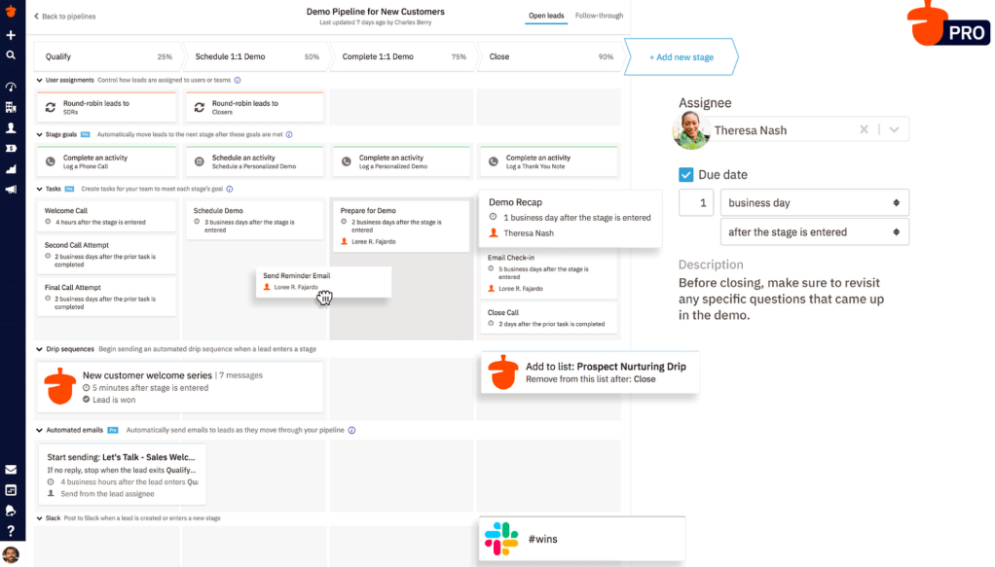Remove Theresa Nash with the X icon
Viewport: 995px width, 567px height.
click(x=864, y=129)
